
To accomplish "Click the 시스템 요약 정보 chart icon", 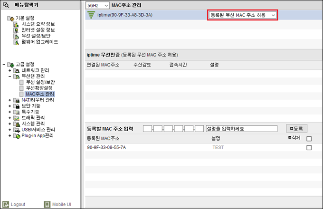I will tap(16, 24).
